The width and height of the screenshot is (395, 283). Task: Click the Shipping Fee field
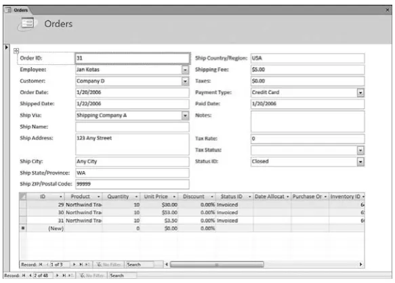[x=308, y=70]
